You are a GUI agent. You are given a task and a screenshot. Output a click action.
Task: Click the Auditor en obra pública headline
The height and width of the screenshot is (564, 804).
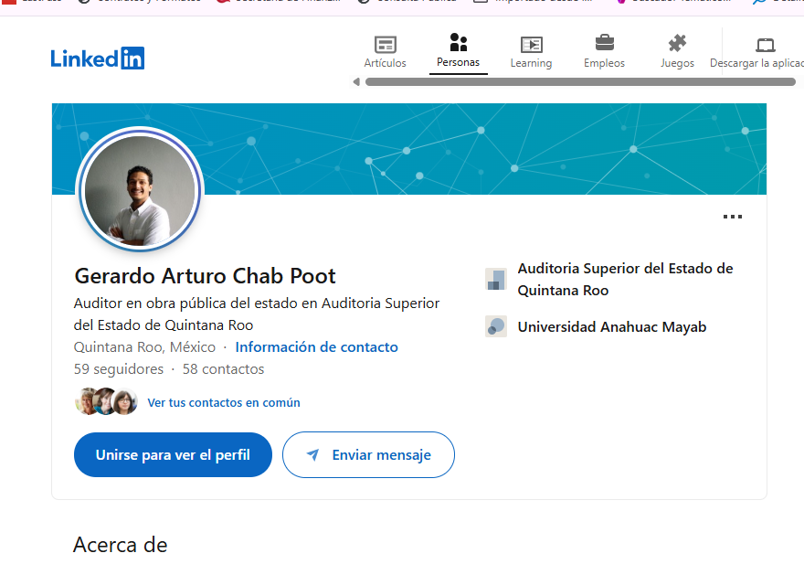257,314
